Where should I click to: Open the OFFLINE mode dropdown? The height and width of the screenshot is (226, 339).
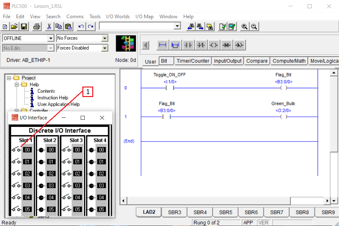pos(51,38)
